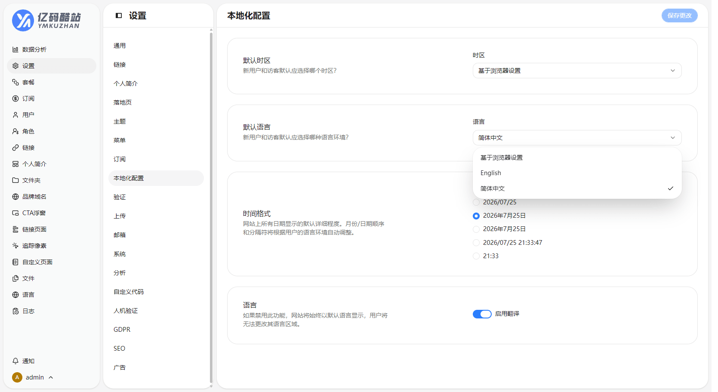Screen dimensions: 718x392
Task: Click the CTA浮窗 icon
Action: click(x=15, y=213)
